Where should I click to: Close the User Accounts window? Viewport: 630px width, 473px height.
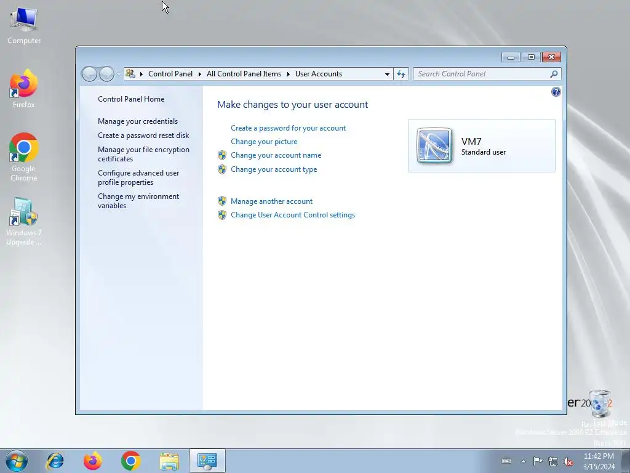point(551,57)
